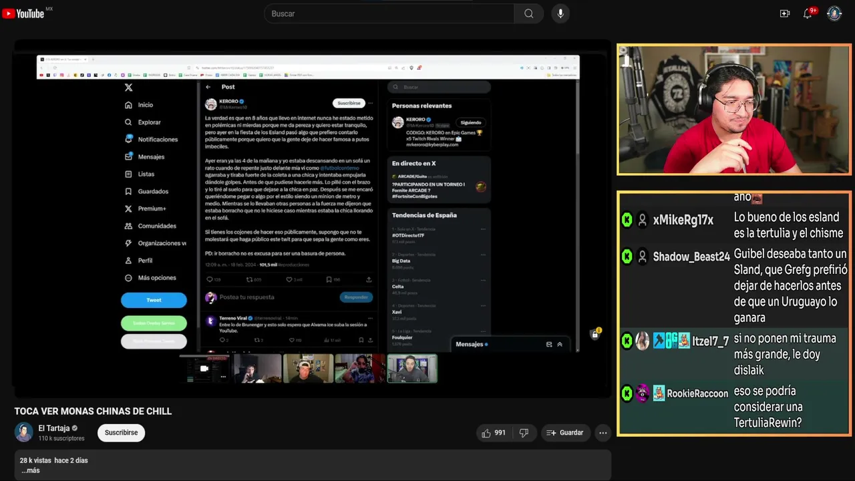Open Explorar in the X sidebar
This screenshot has height=481, width=855.
click(x=143, y=122)
